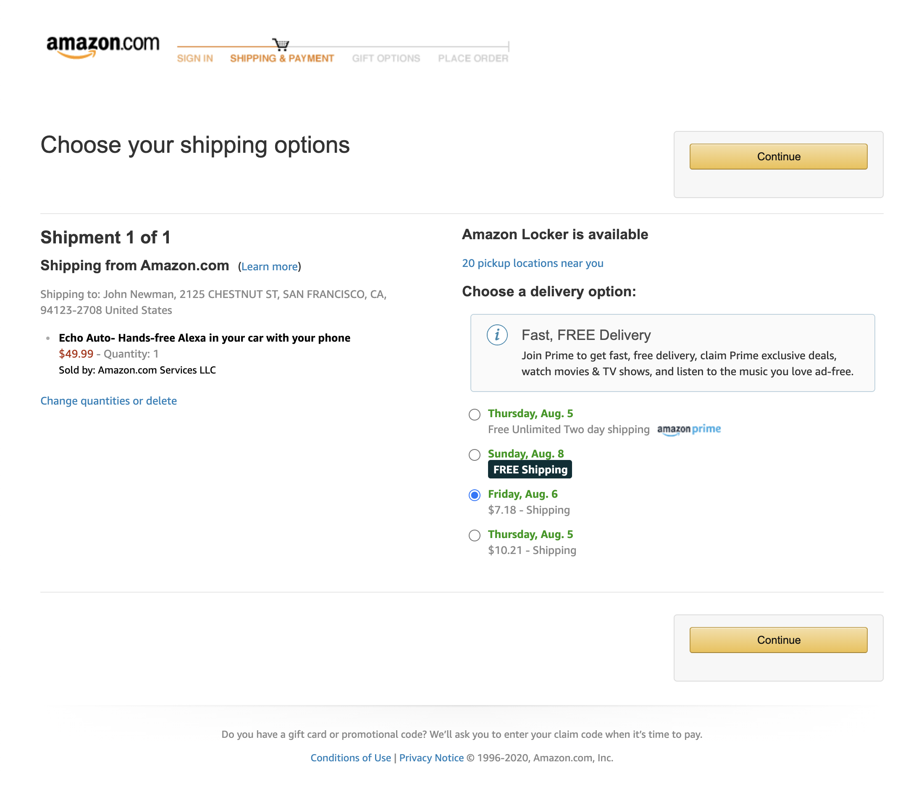
Task: Select the Friday Aug. 6 $7.18 shipping option
Action: (x=475, y=495)
